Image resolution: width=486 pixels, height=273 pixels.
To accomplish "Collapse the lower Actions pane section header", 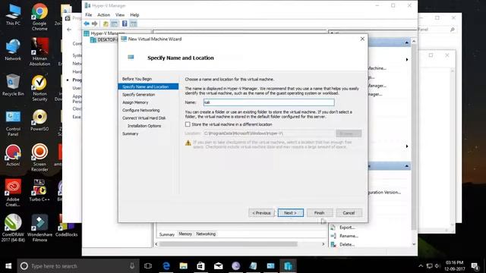I will [407, 166].
